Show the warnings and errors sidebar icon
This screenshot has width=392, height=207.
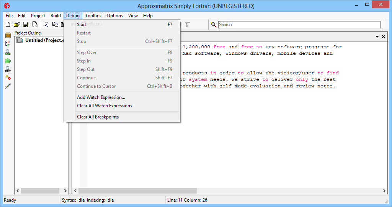[8, 77]
